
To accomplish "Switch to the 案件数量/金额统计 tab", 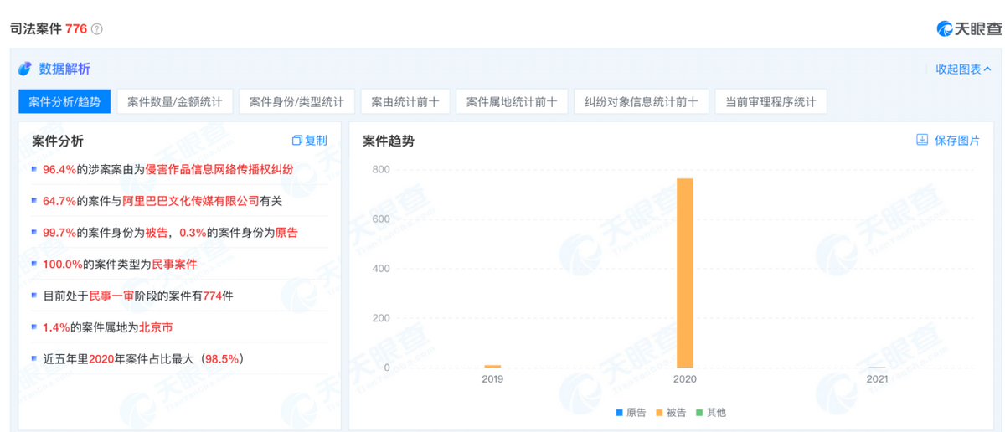I will pos(175,102).
